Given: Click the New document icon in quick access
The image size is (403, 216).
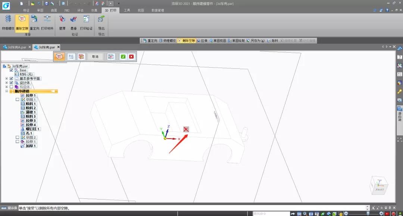Looking at the screenshot, I should click(22, 4).
